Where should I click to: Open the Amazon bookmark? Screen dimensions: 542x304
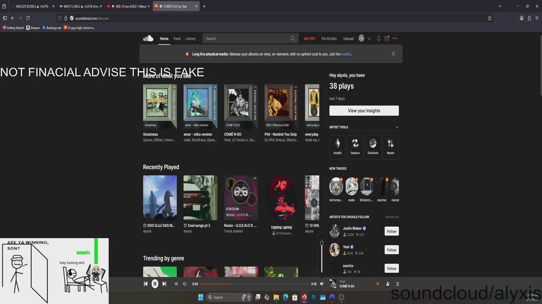coord(33,28)
